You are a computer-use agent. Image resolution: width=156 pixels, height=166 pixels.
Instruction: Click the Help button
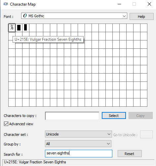pos(141,17)
